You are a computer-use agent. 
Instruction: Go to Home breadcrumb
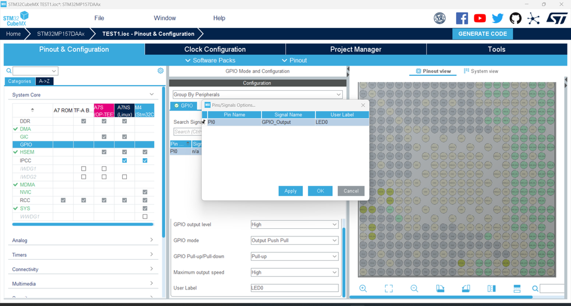pyautogui.click(x=13, y=34)
